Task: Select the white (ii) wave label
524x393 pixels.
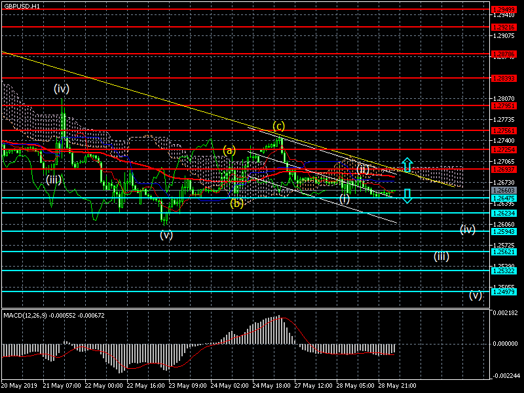Action: pyautogui.click(x=363, y=169)
